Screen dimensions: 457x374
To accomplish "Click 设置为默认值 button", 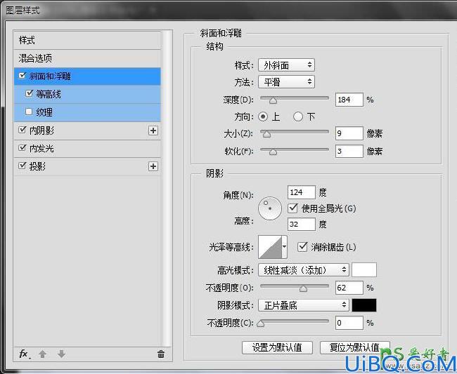I will pyautogui.click(x=277, y=347).
